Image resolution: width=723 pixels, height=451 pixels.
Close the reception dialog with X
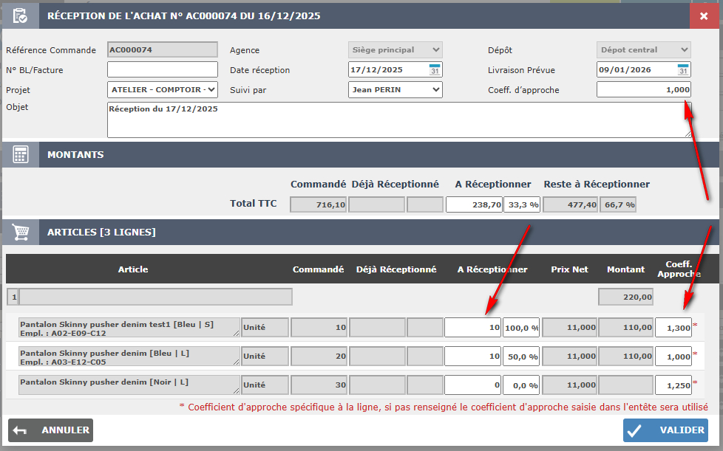pyautogui.click(x=704, y=16)
